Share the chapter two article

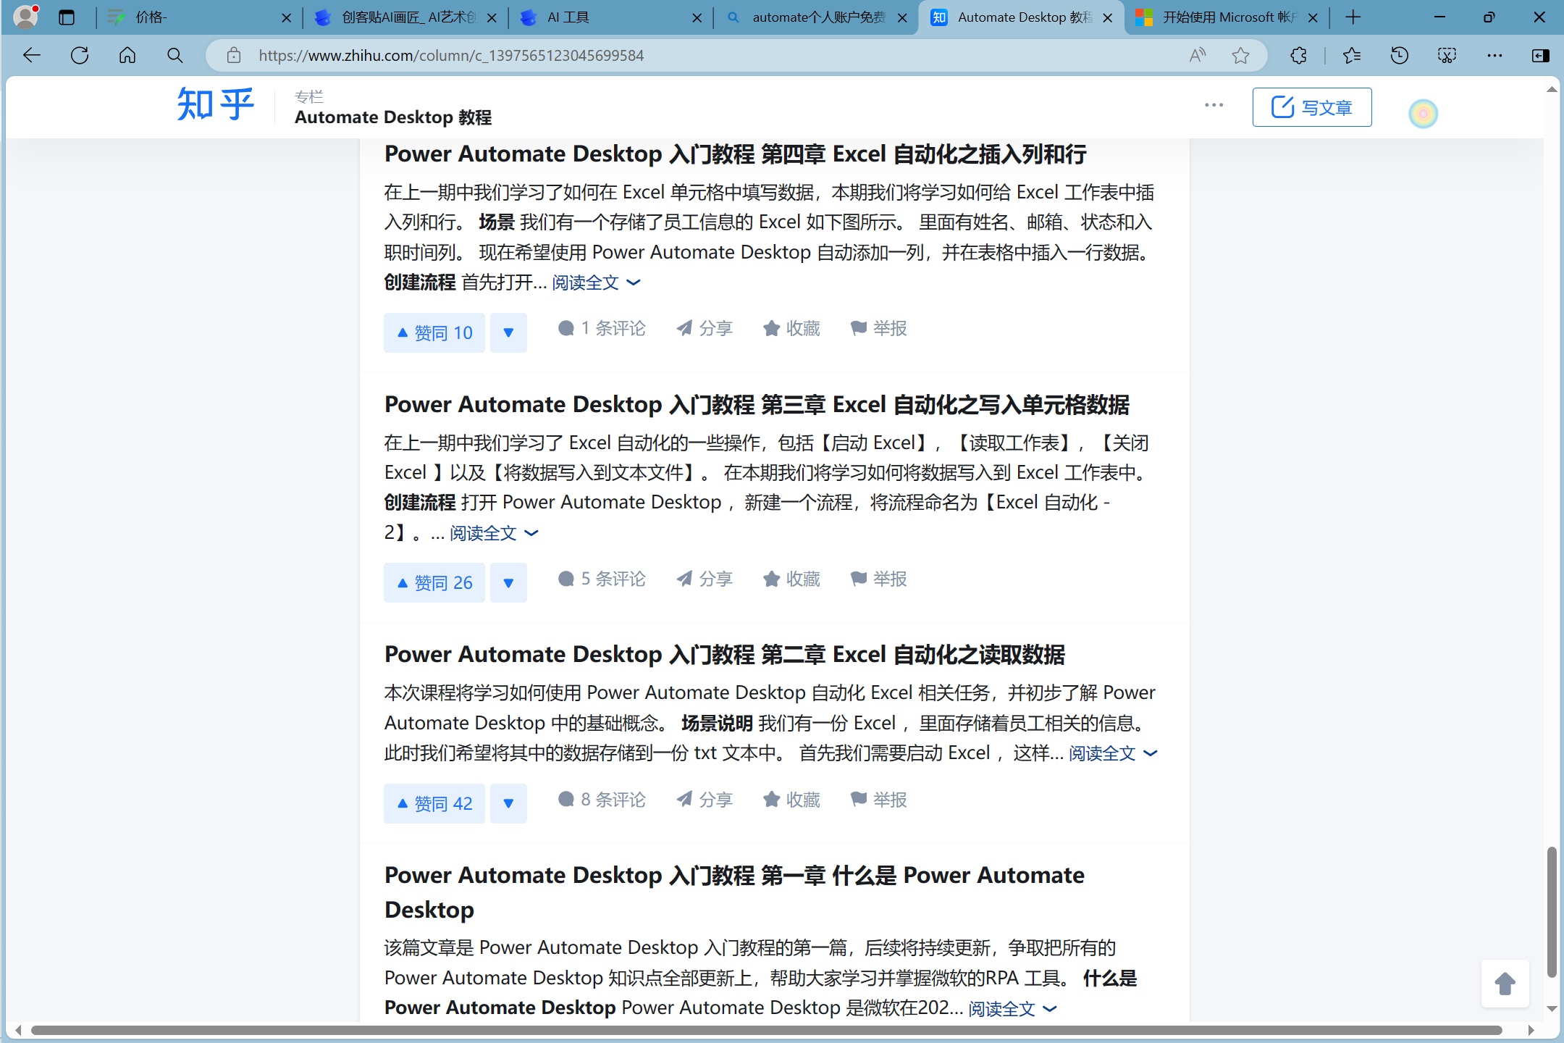tap(705, 800)
